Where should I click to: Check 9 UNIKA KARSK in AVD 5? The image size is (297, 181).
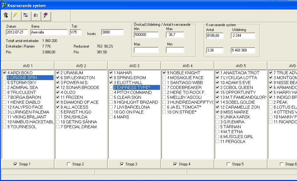(218, 117)
